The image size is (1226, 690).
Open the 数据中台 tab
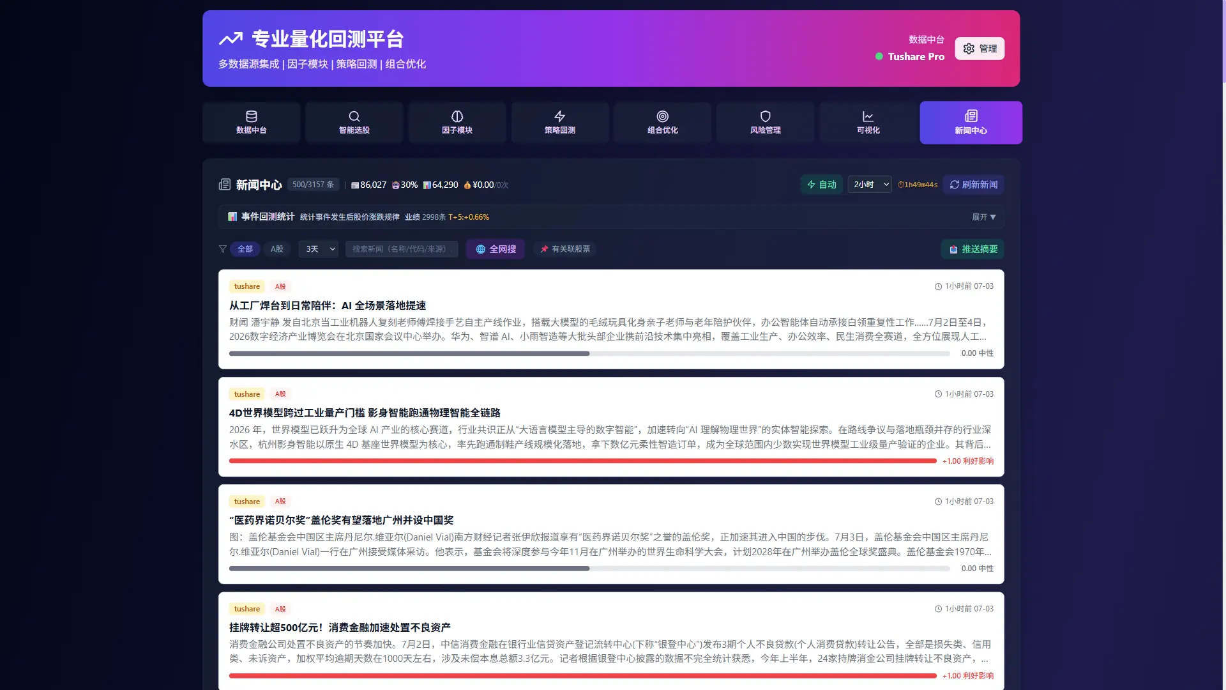(x=252, y=123)
